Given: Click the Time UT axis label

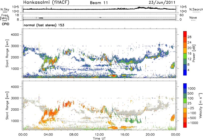Looking at the screenshot, I should click(x=99, y=138).
